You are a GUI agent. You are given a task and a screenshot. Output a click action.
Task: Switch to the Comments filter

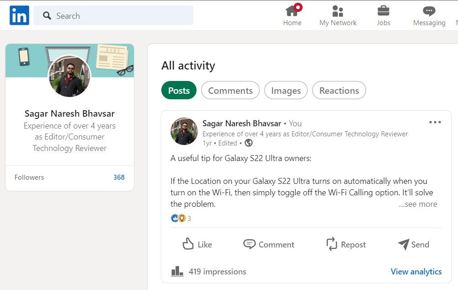point(230,90)
